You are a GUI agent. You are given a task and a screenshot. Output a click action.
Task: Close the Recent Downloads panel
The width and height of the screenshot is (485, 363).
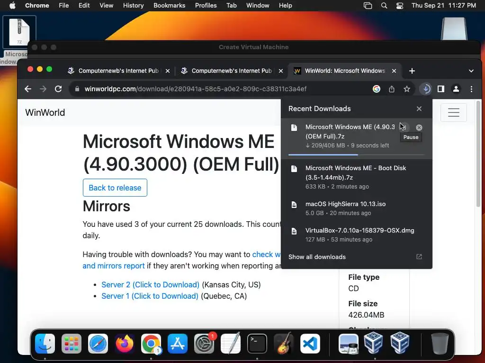point(419,109)
